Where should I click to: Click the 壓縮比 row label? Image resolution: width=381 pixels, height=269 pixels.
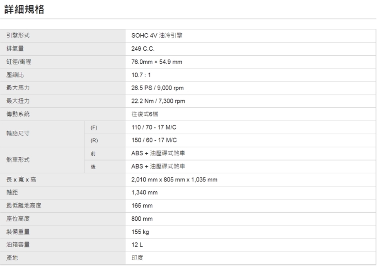(15, 75)
